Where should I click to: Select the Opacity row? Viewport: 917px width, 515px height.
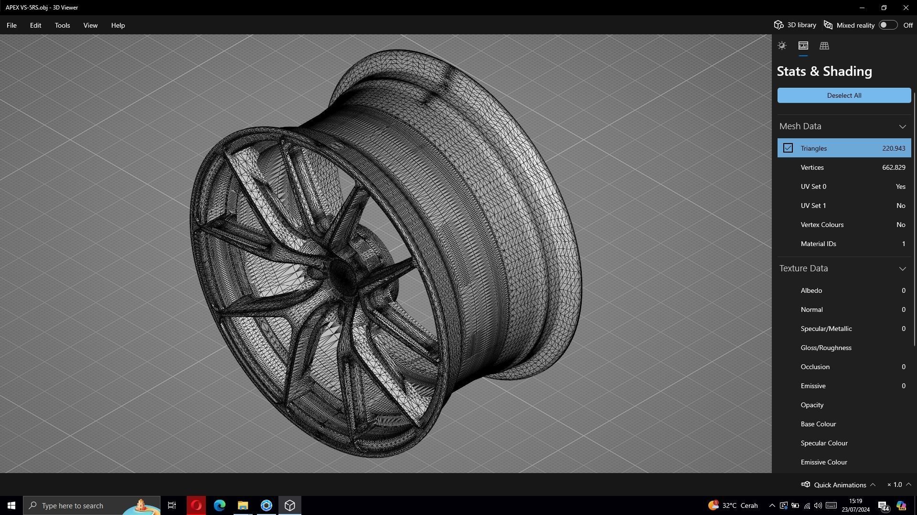click(x=844, y=405)
